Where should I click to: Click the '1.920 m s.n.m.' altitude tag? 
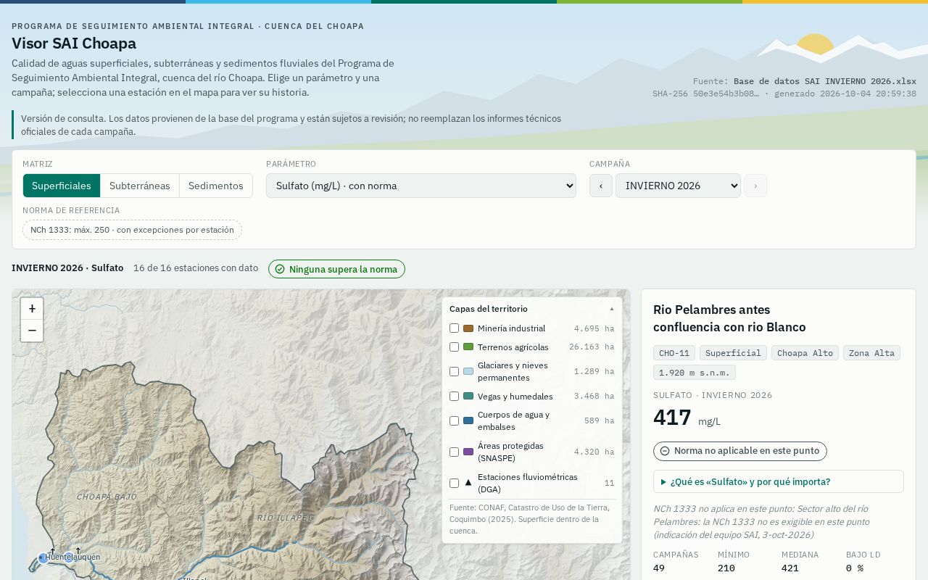(x=695, y=373)
